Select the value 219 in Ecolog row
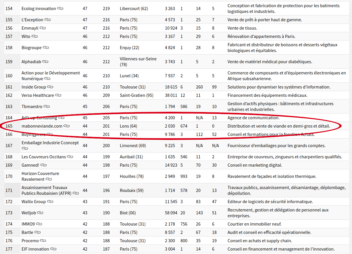The height and width of the screenshot is (254, 352). pos(106,9)
